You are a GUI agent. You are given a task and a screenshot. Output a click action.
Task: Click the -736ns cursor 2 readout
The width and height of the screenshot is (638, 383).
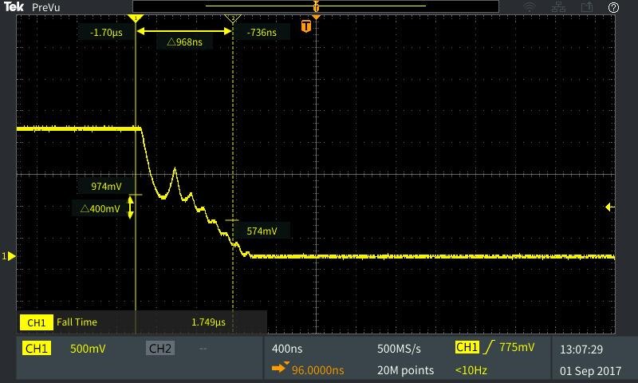coord(262,33)
